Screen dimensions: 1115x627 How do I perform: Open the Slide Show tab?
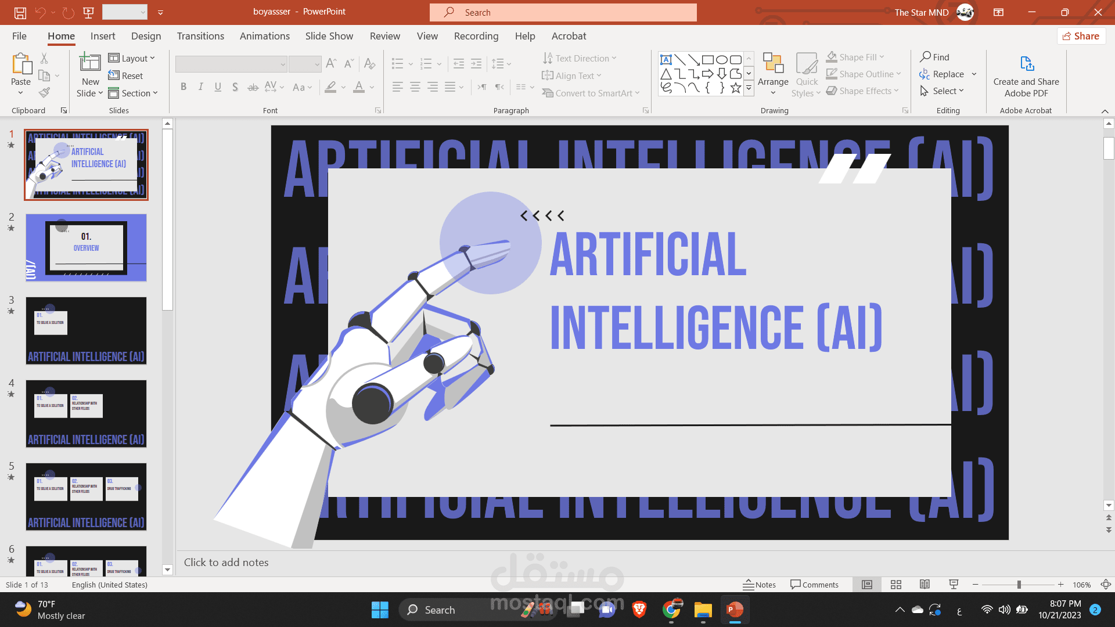tap(329, 36)
